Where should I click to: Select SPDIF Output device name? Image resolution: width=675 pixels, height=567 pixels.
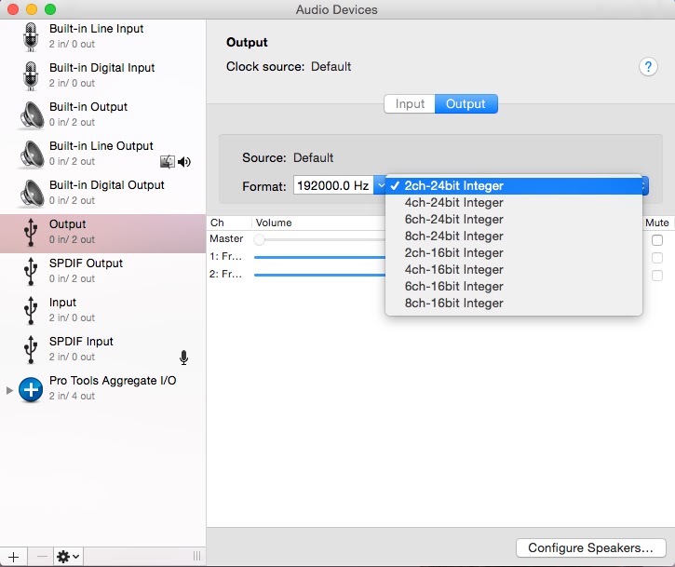[x=86, y=263]
